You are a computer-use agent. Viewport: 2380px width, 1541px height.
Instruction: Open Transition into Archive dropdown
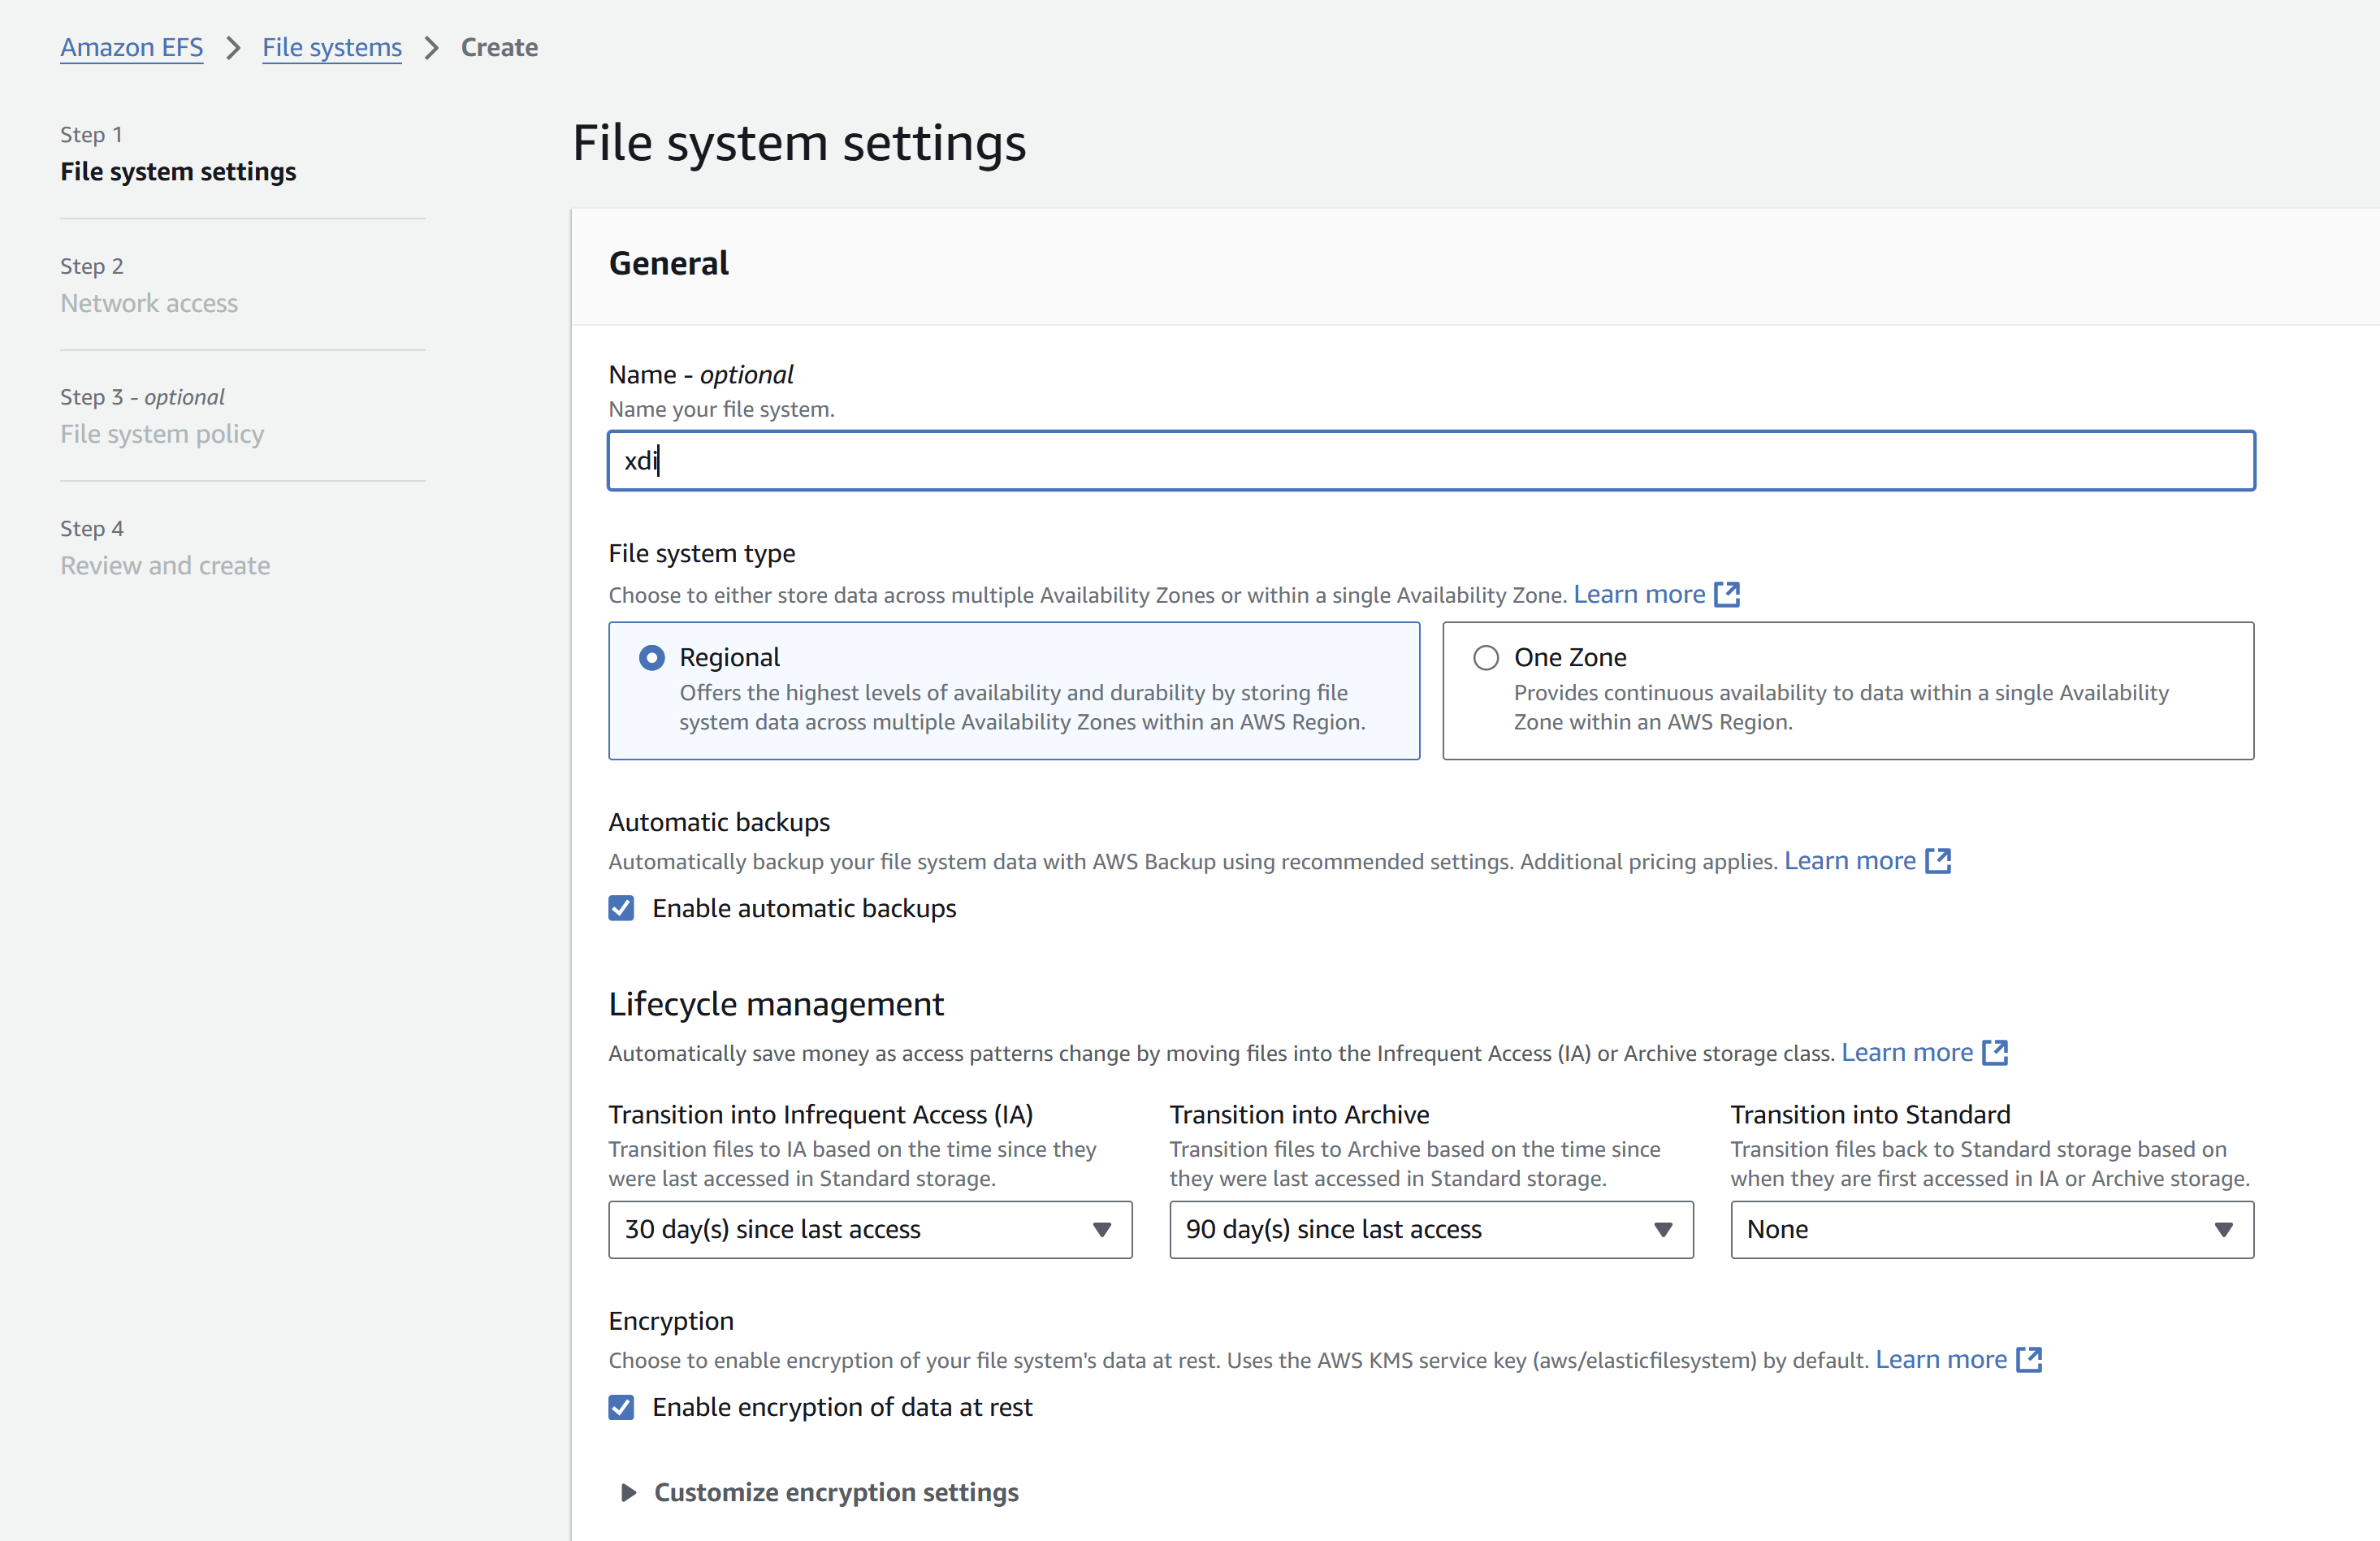click(x=1430, y=1229)
